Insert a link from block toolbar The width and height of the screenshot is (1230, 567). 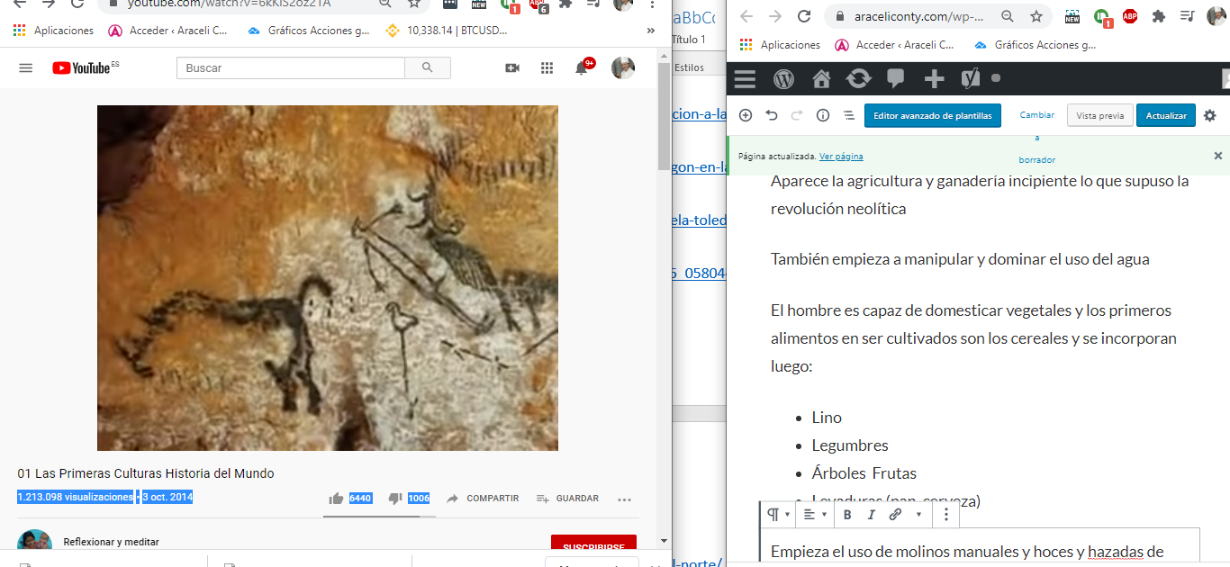(x=895, y=515)
